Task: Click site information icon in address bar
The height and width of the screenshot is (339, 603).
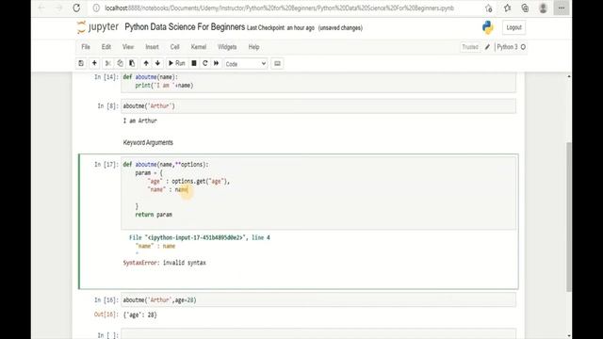Action: [96, 8]
